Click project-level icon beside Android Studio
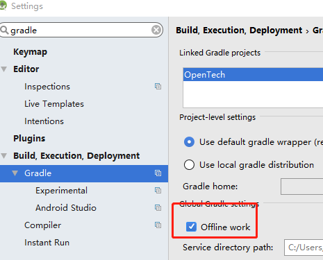323x260 pixels. (x=158, y=208)
